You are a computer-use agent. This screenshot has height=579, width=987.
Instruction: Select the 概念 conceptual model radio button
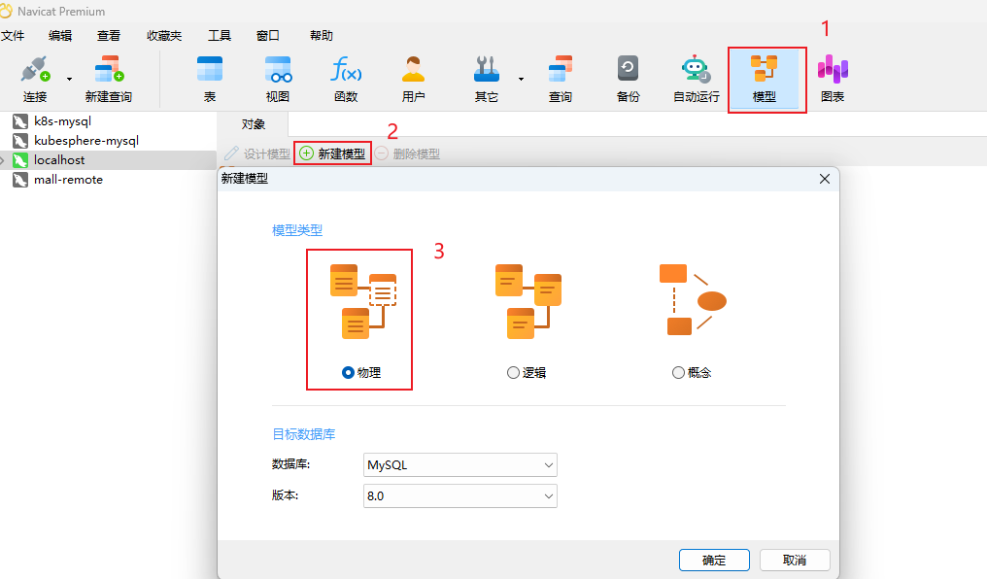pyautogui.click(x=678, y=373)
